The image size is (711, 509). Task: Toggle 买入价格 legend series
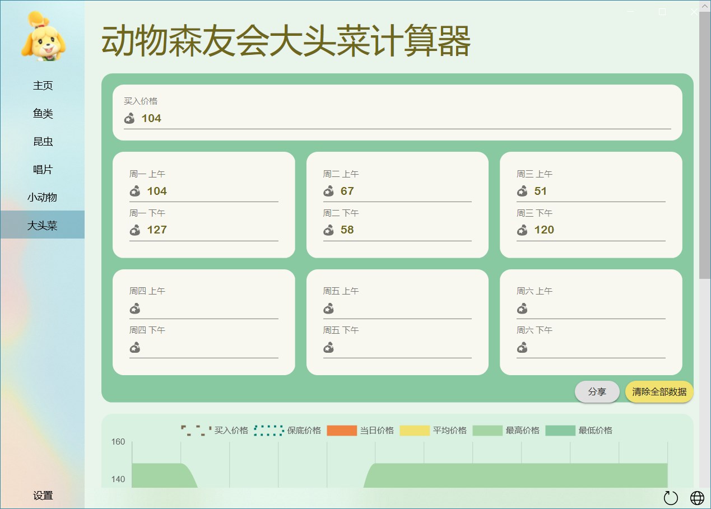[x=215, y=430]
